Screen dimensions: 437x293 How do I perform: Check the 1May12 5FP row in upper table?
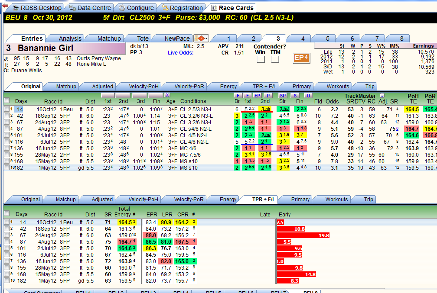(x=7, y=167)
